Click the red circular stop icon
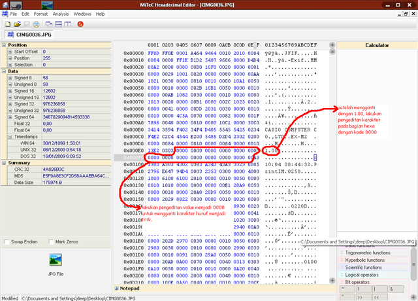 80,24
